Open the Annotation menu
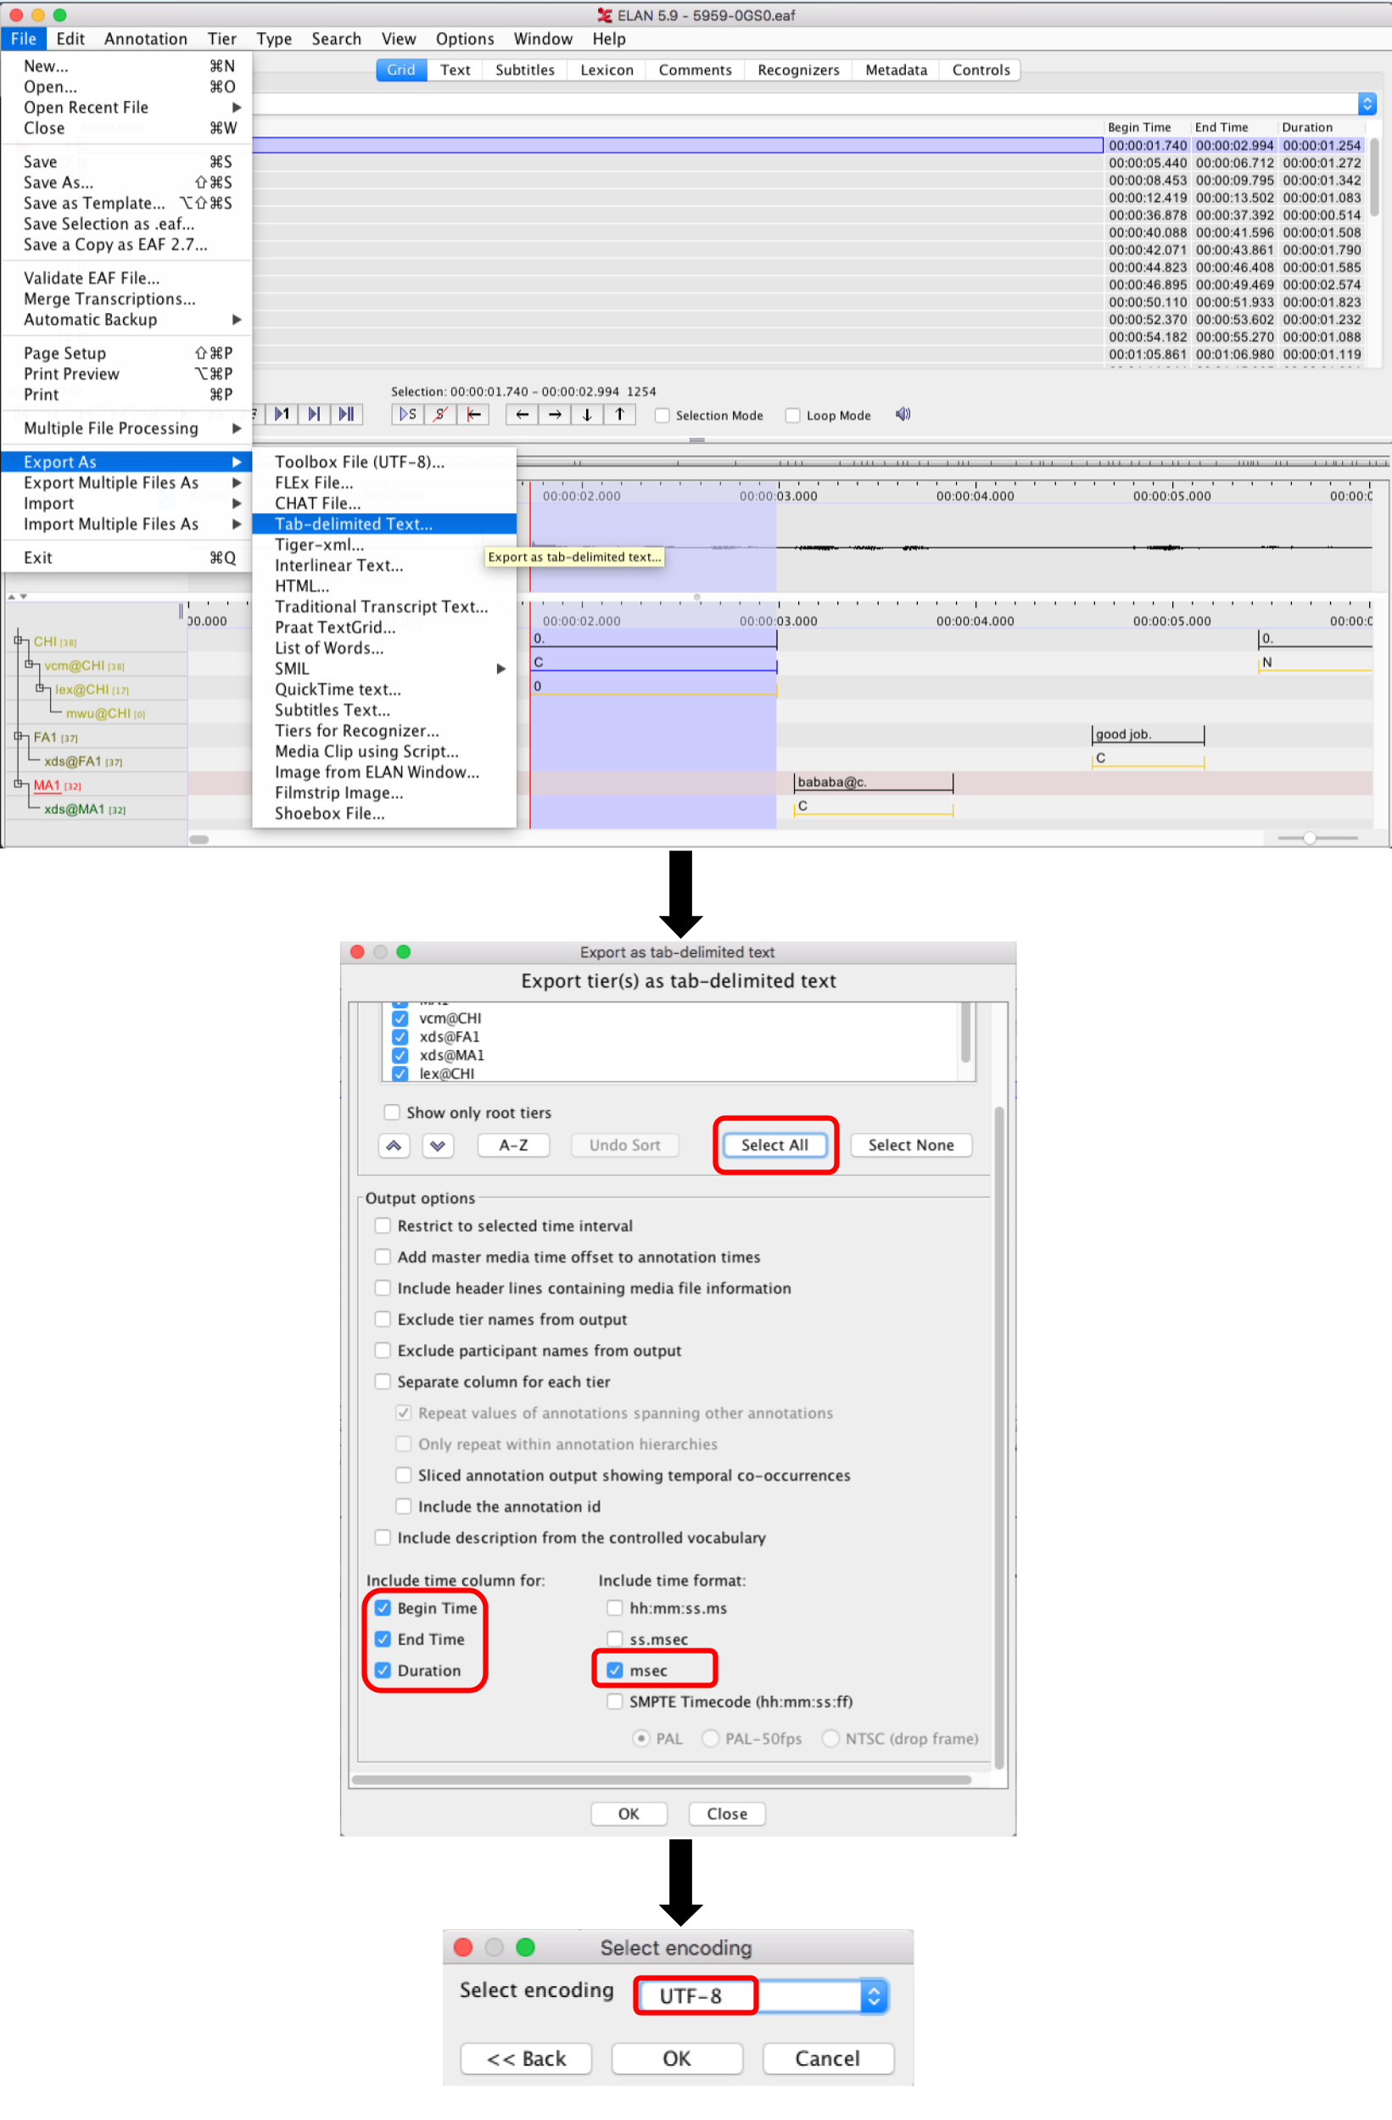The image size is (1392, 2120). coord(145,39)
